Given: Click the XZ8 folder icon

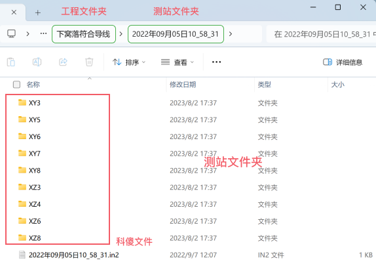Looking at the screenshot, I should [22, 238].
